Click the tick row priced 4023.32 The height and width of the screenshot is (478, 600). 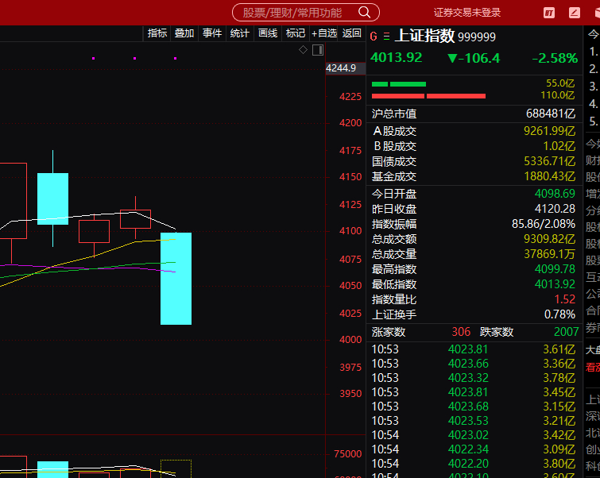tap(474, 378)
